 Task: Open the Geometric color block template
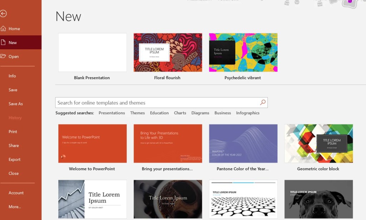(x=318, y=144)
